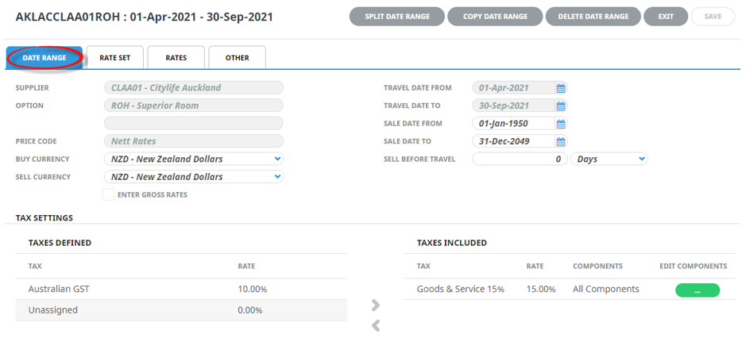The image size is (746, 338).
Task: Open calendar for Sale Date From
Action: click(x=561, y=124)
